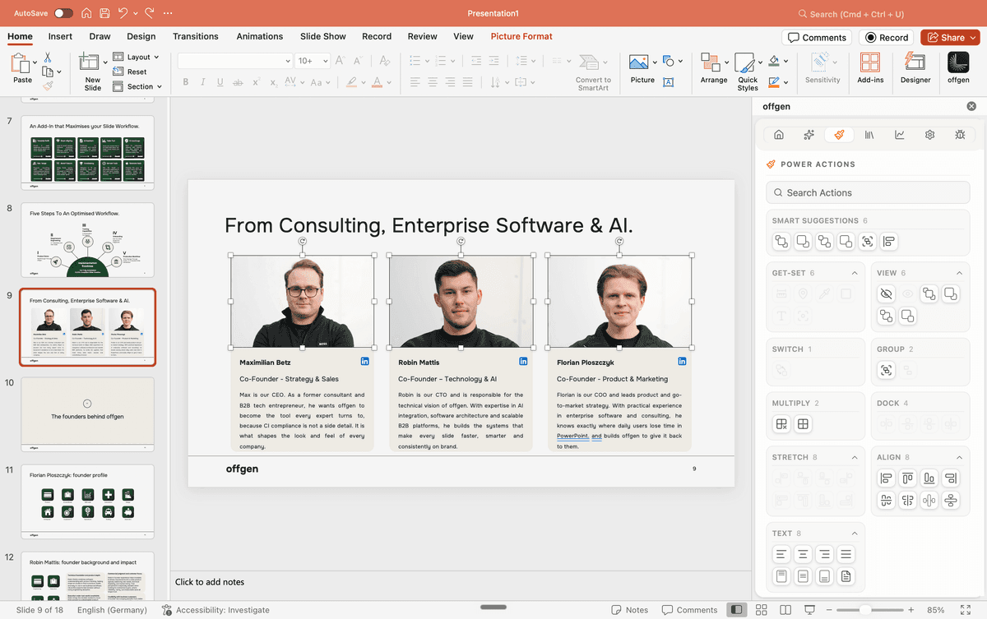Collapse the TEXT section chevron
The image size is (987, 619).
click(x=855, y=534)
